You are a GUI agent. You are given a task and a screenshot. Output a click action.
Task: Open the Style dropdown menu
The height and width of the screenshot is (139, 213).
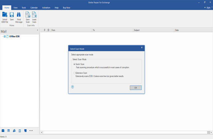pos(208,7)
